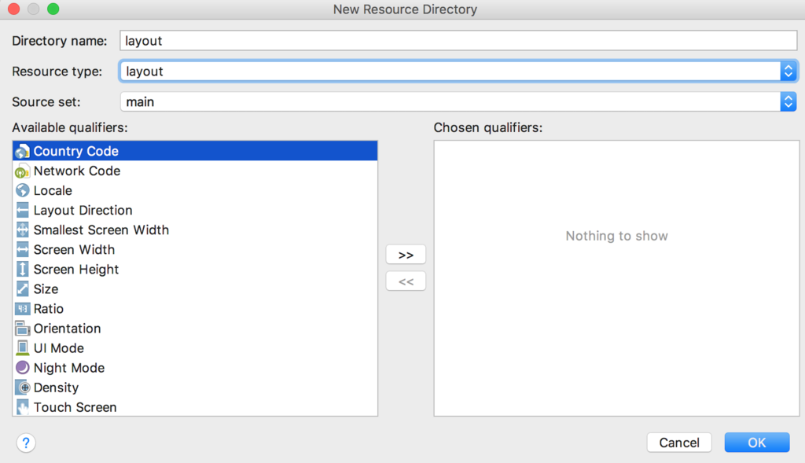This screenshot has height=463, width=805.
Task: Select the Density qualifier
Action: 195,388
